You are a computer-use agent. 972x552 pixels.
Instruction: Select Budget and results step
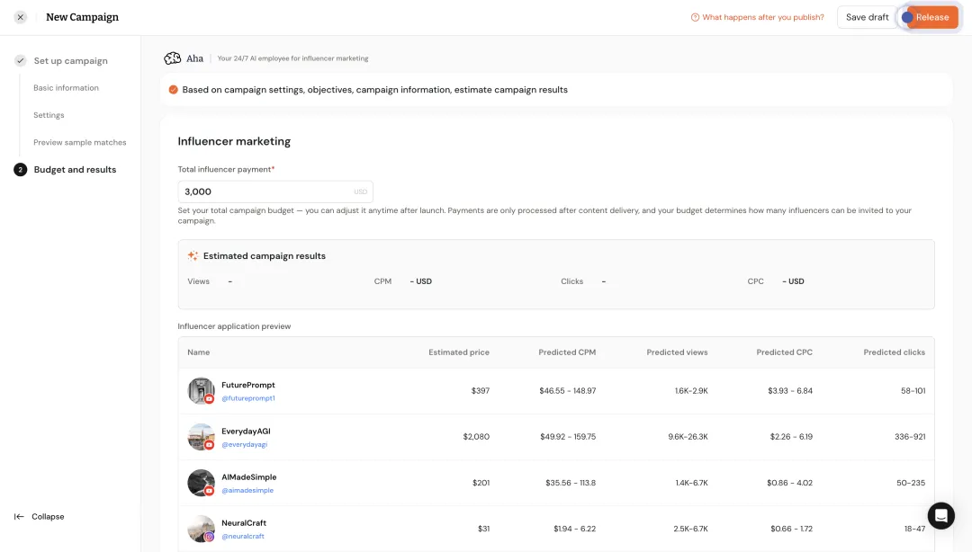click(x=75, y=170)
